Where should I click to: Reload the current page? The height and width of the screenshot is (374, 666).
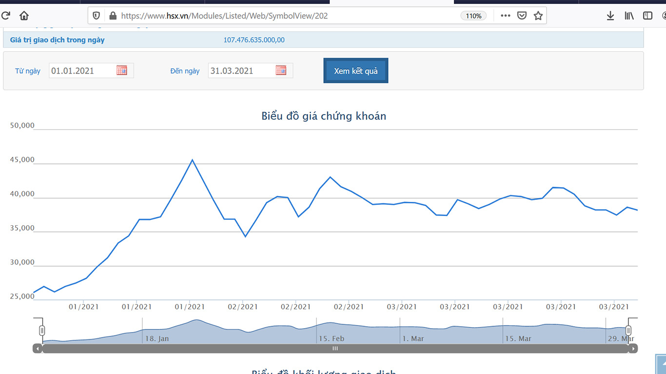point(6,16)
